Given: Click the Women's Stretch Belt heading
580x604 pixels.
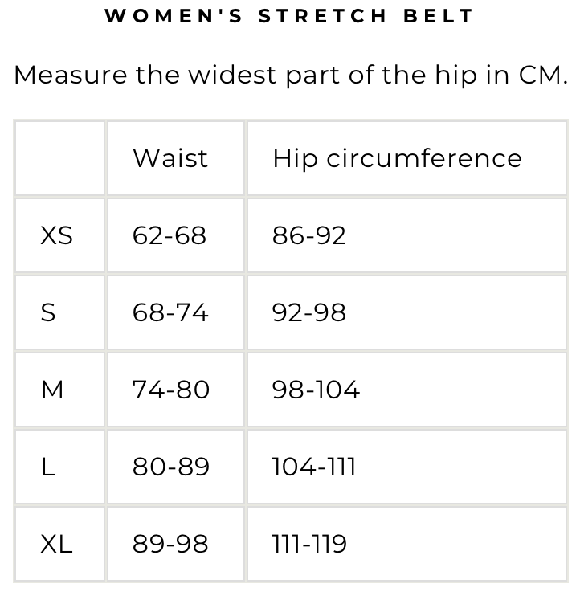Looking at the screenshot, I should pos(288,16).
